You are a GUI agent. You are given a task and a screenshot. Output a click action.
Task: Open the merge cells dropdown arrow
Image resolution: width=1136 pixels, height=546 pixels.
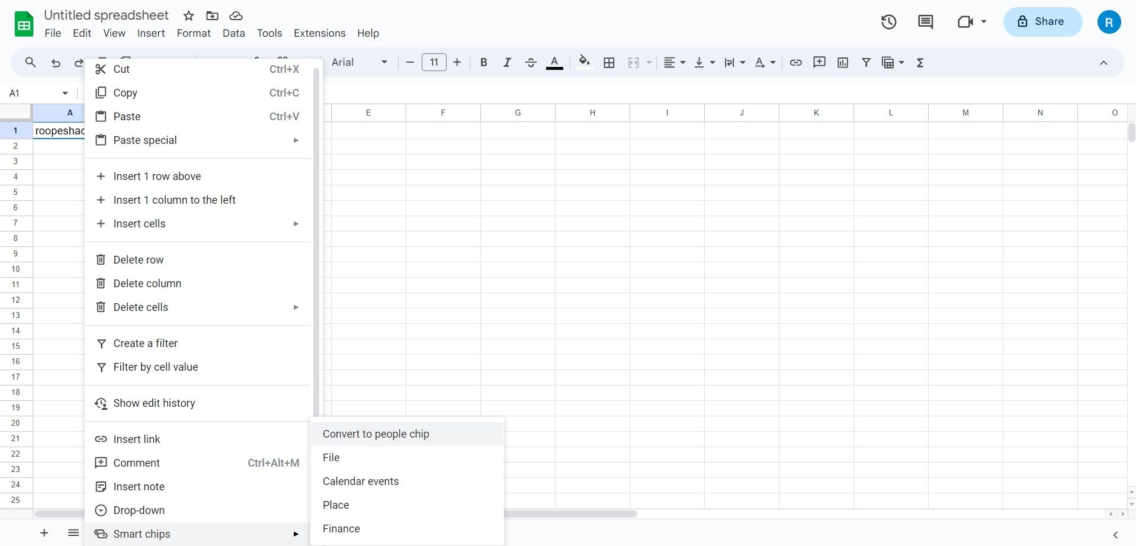649,62
